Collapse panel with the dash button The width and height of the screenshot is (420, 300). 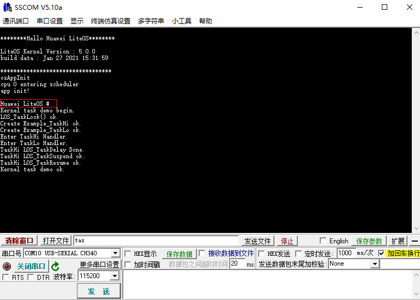click(415, 241)
